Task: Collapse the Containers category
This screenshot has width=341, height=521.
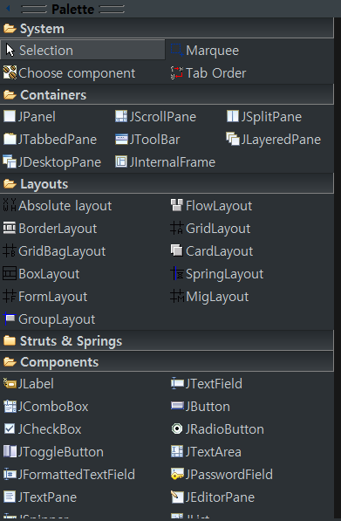Action: (167, 95)
